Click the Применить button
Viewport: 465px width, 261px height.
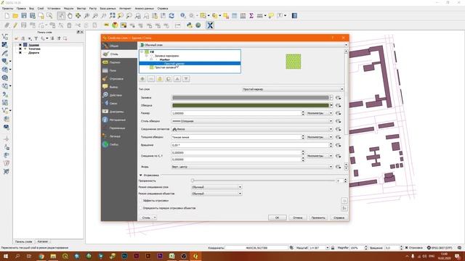click(x=318, y=217)
